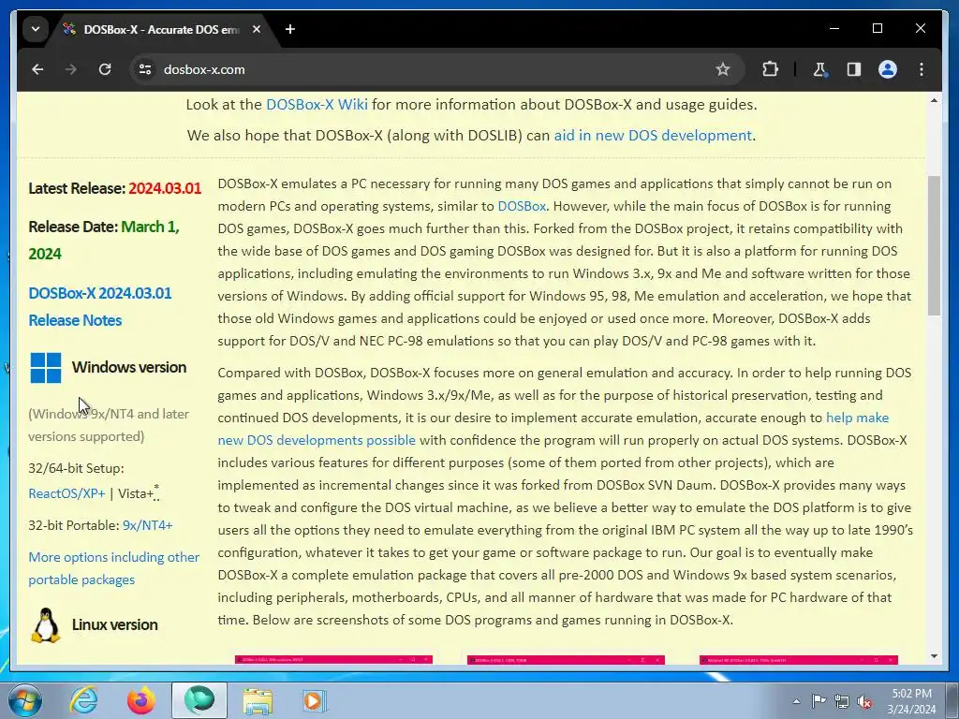Bookmark this page with the star icon
Image resolution: width=959 pixels, height=719 pixels.
point(723,69)
